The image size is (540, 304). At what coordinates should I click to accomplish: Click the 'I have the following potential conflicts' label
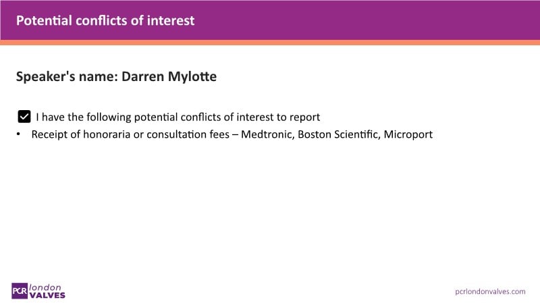click(178, 116)
